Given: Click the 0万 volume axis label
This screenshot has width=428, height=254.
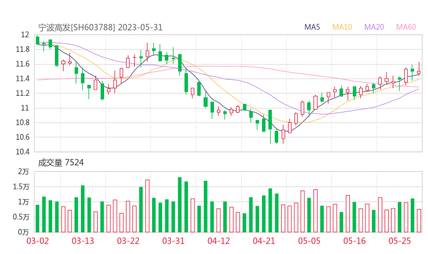Looking at the screenshot, I should (x=24, y=232).
